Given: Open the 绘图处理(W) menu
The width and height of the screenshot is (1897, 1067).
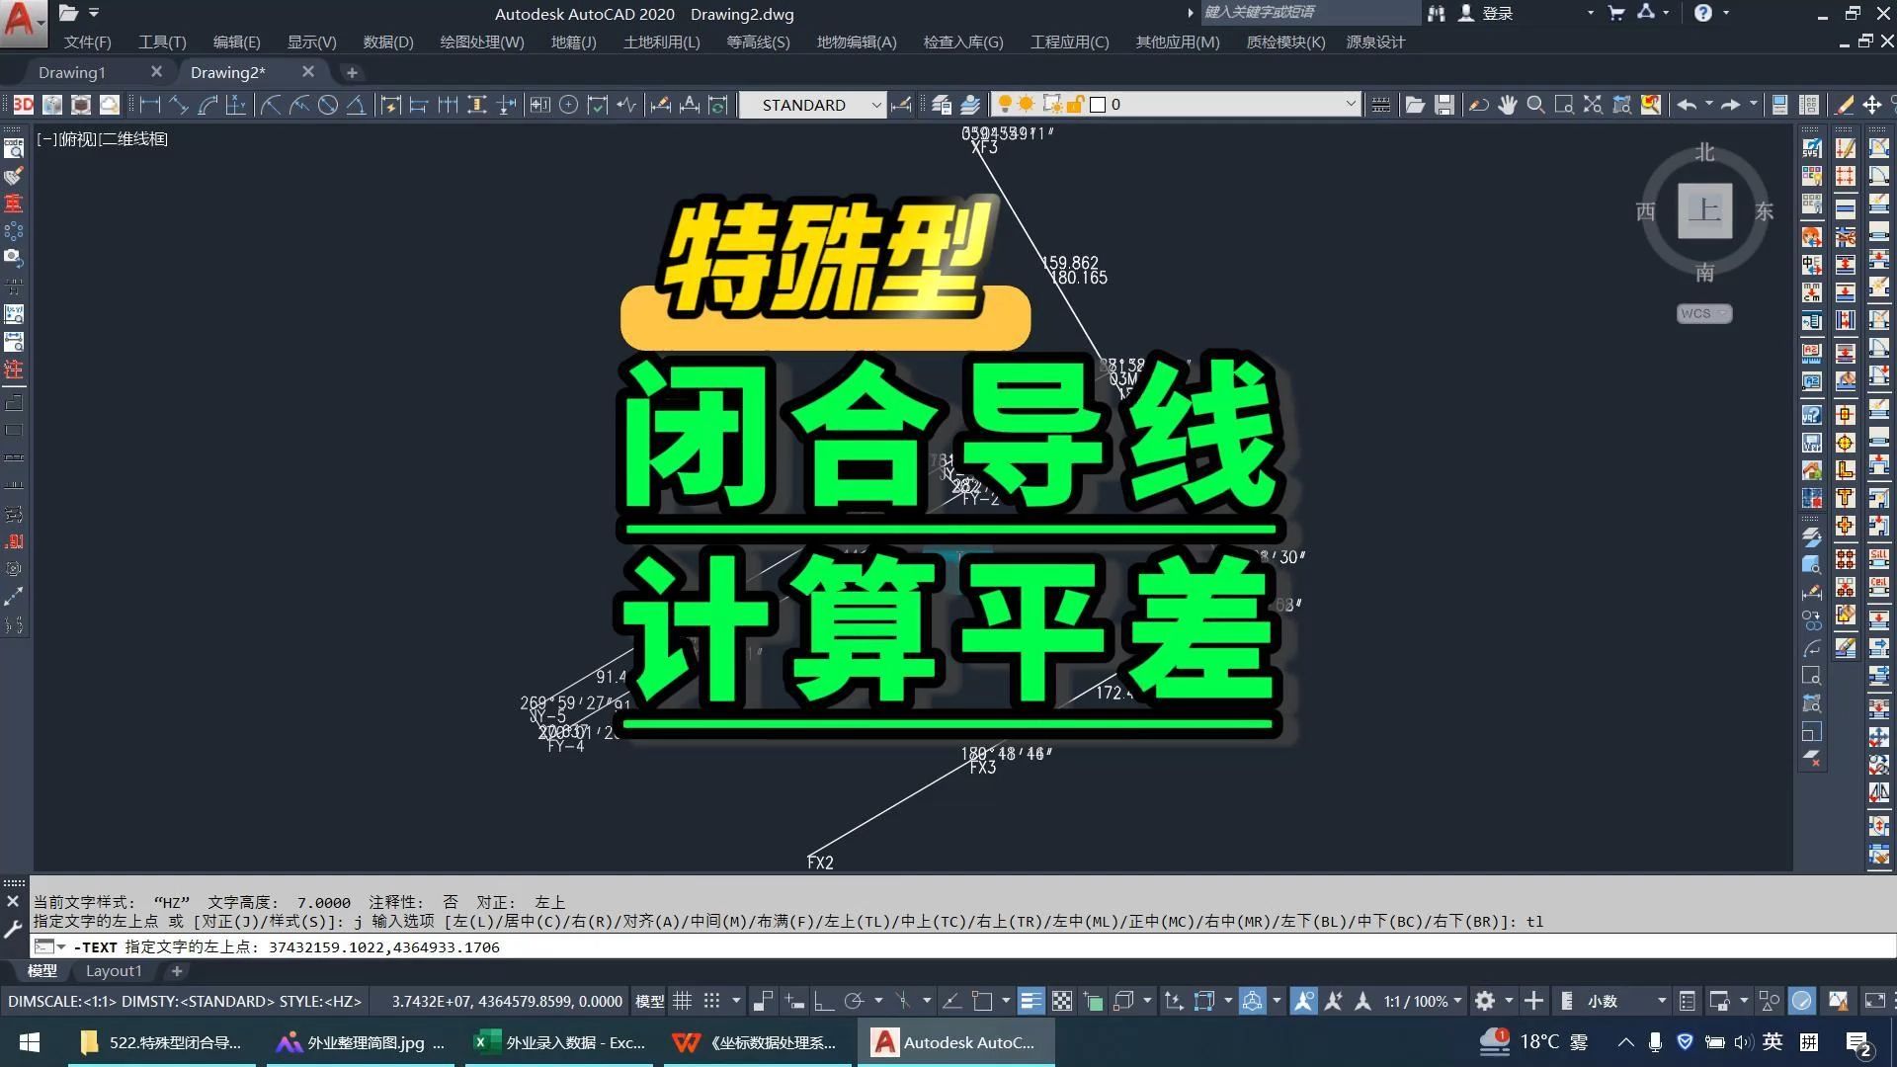Looking at the screenshot, I should [481, 41].
